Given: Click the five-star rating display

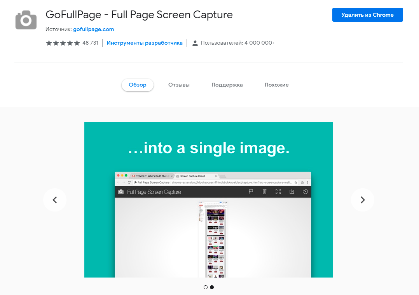Looking at the screenshot, I should [63, 43].
